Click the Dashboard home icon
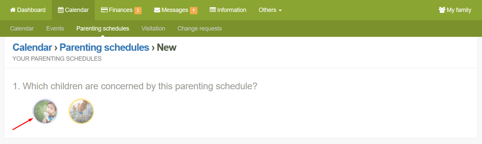 (13, 10)
